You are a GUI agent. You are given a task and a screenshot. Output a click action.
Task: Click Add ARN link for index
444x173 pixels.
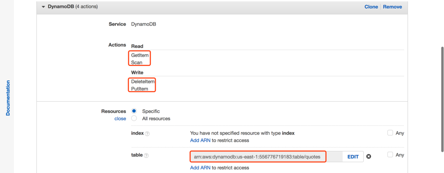pos(200,140)
